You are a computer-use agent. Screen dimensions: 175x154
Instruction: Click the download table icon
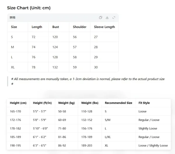(x=107, y=17)
